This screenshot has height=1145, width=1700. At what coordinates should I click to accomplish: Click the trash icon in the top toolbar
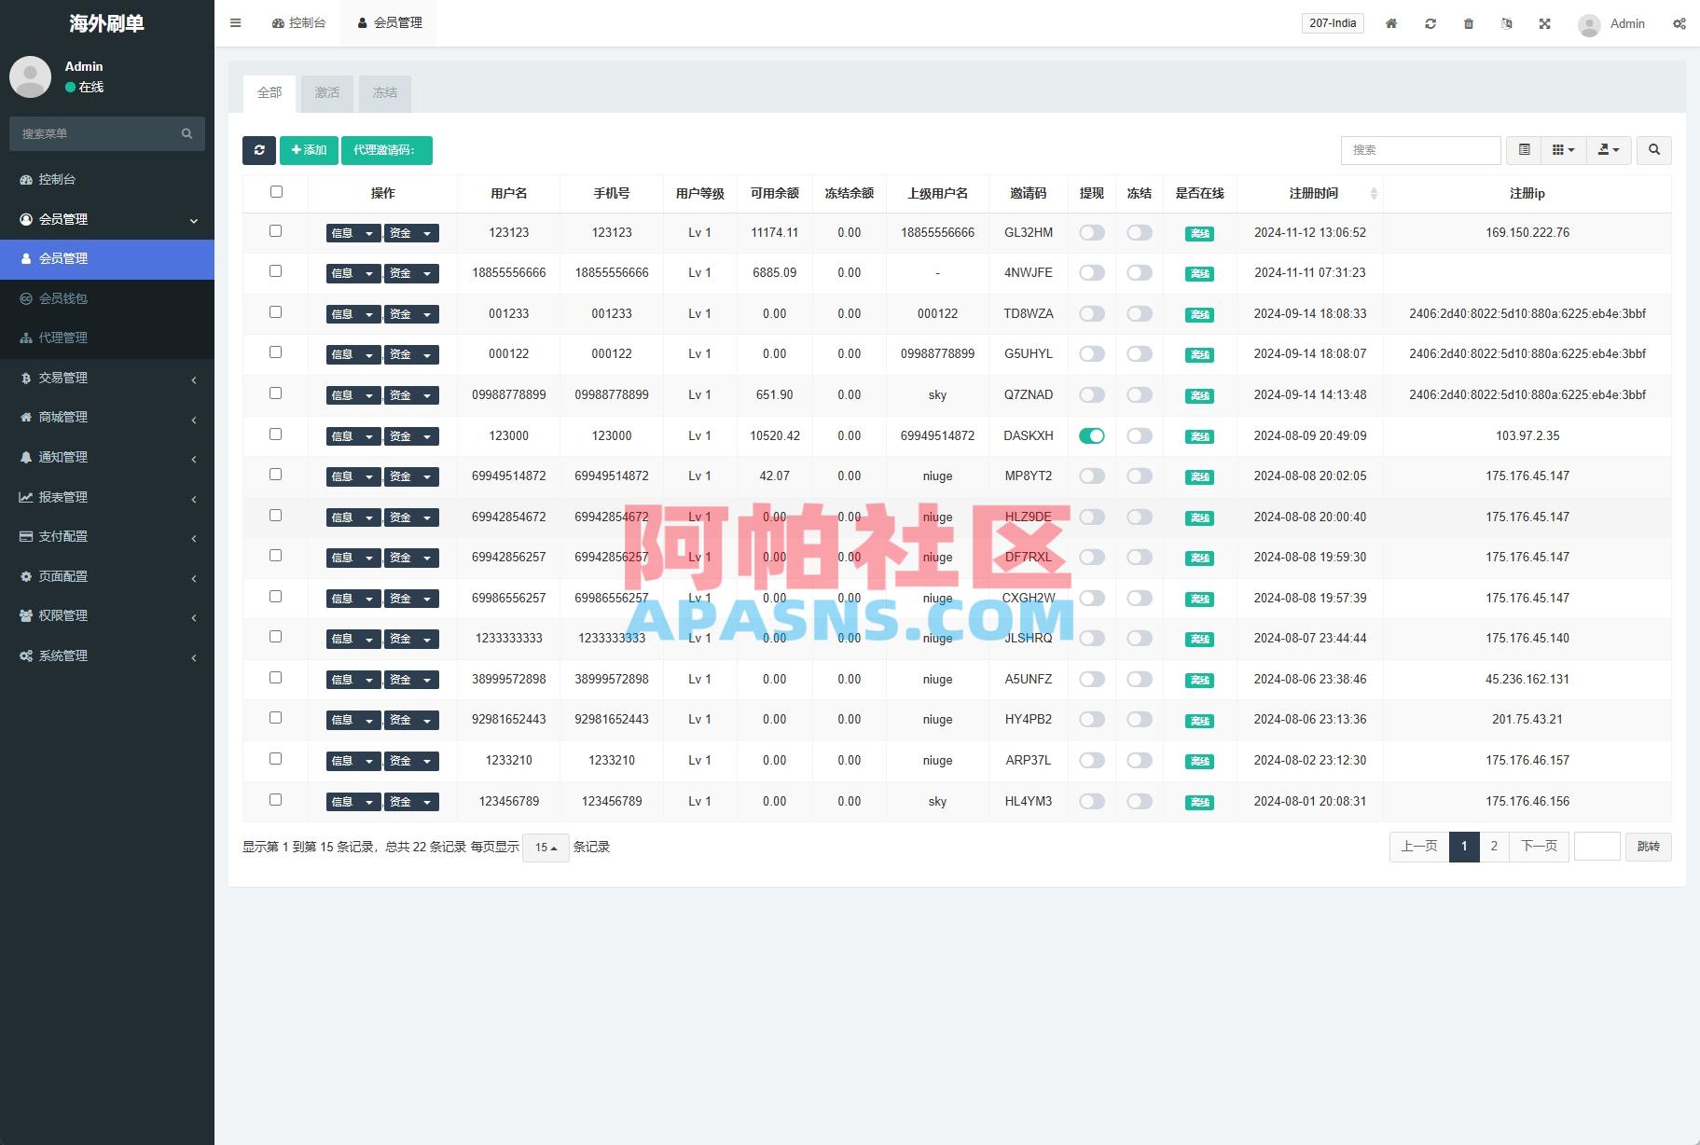click(x=1469, y=23)
